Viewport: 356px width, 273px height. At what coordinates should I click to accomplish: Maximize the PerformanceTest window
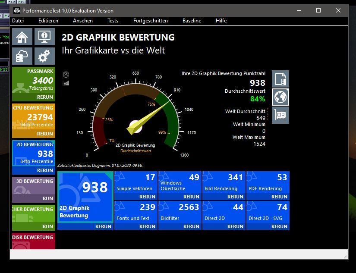pos(318,10)
